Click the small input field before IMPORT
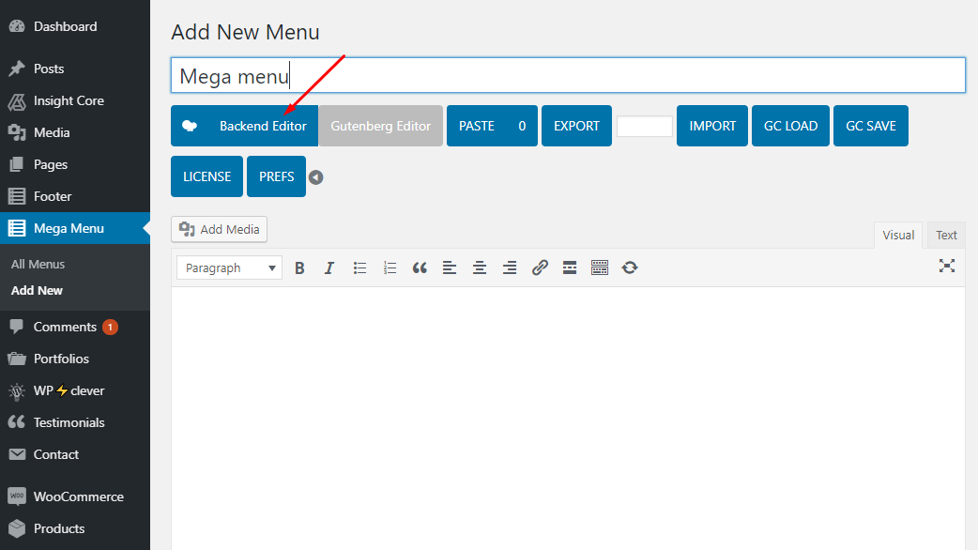The width and height of the screenshot is (978, 550). click(644, 126)
